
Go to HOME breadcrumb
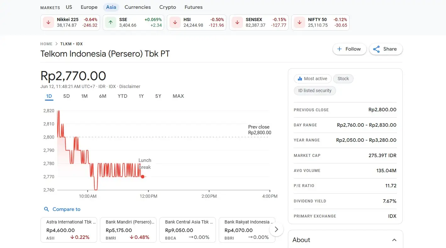point(46,44)
